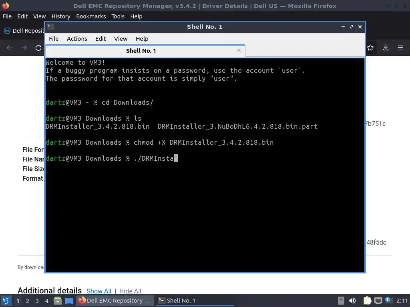Image resolution: width=410 pixels, height=307 pixels.
Task: Close the Shell No. 1 window
Action: tap(360, 27)
